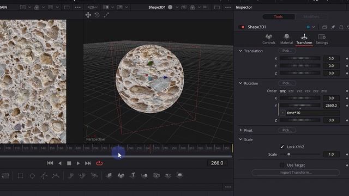This screenshot has width=349, height=196.
Task: Open left viewer channel dropdown arrow
Action: pyautogui.click(x=44, y=7)
